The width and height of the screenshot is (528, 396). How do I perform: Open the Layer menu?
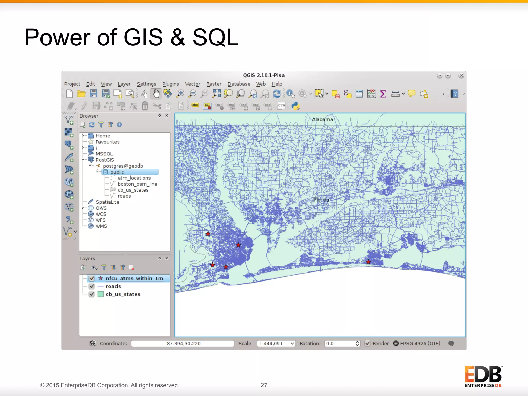point(124,84)
